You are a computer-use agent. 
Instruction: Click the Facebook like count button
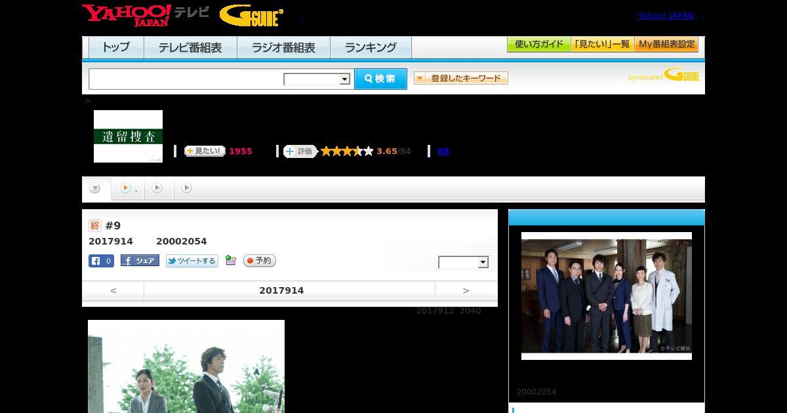(x=102, y=261)
